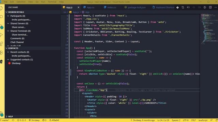Collapse the Suggested contacts (1) node
218x122 pixels.
pos(8,60)
